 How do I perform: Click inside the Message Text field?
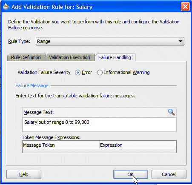tap(99, 125)
